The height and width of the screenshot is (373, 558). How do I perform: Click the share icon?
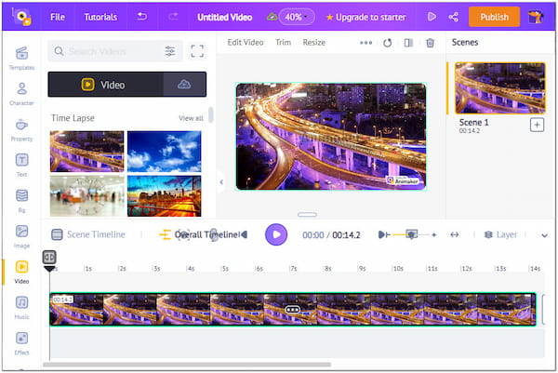tap(454, 17)
